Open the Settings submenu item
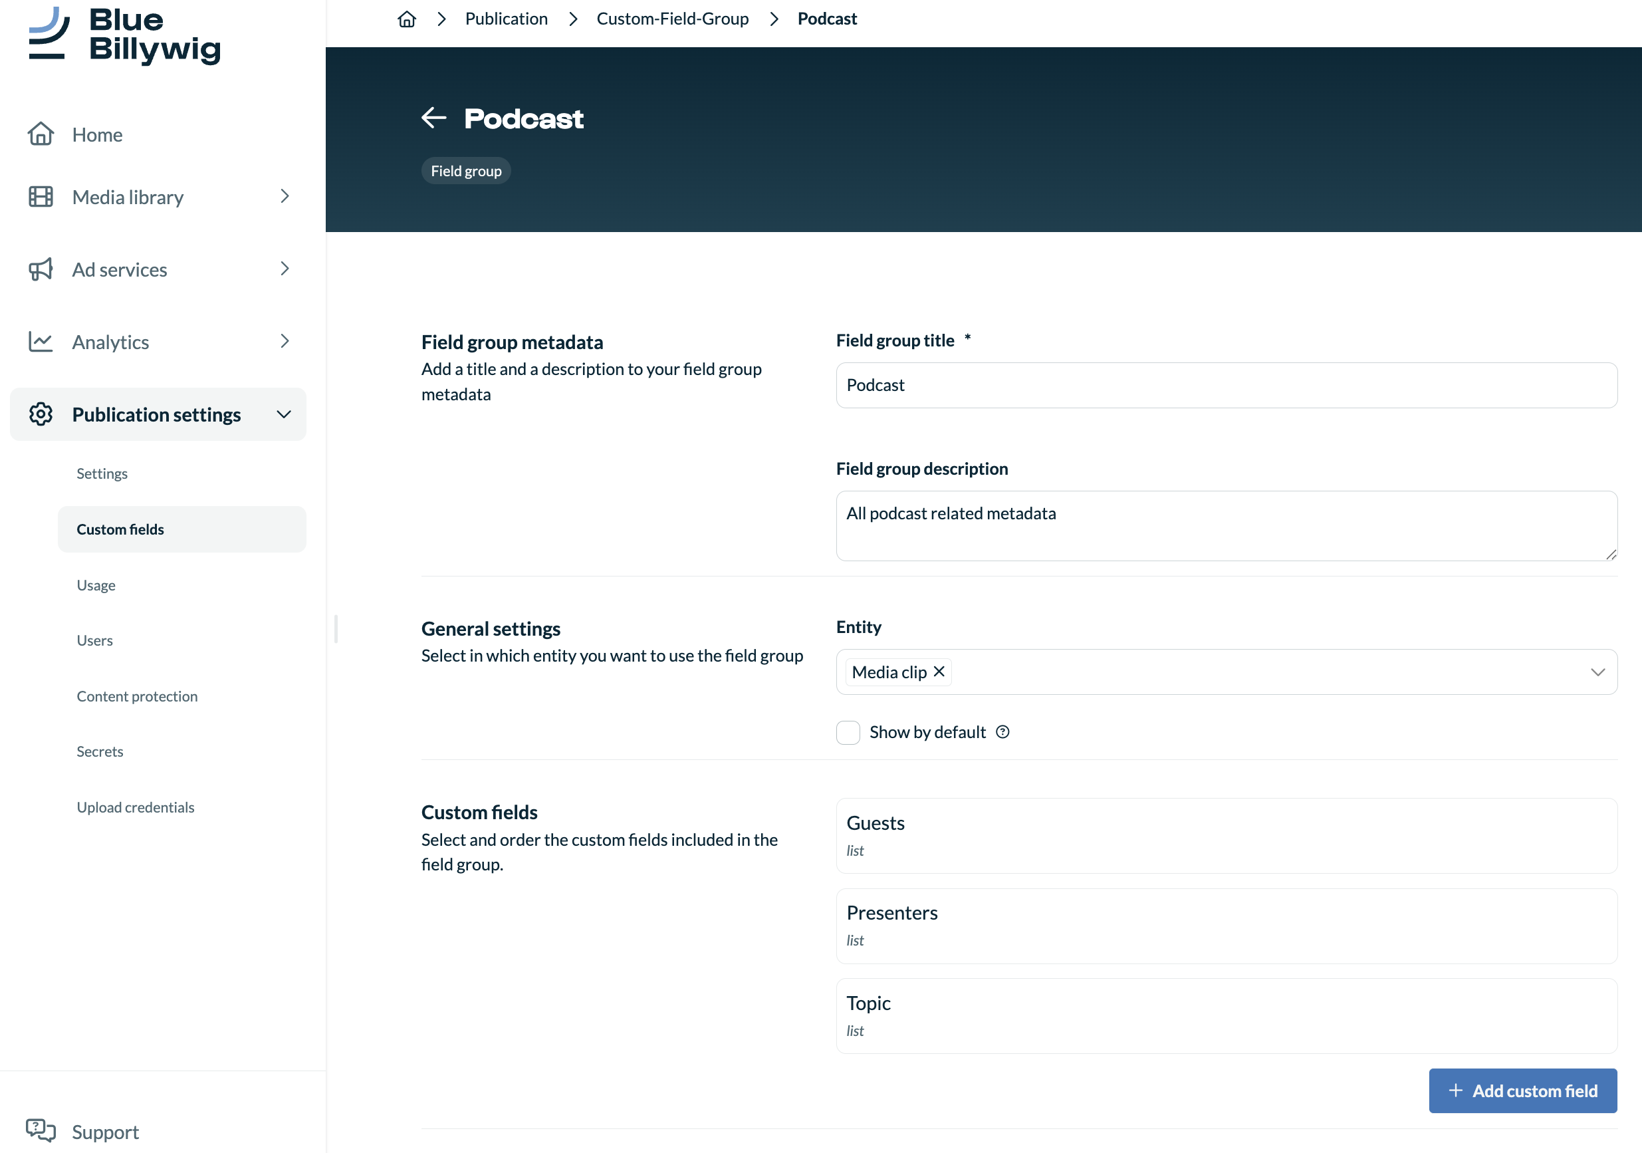 [102, 473]
